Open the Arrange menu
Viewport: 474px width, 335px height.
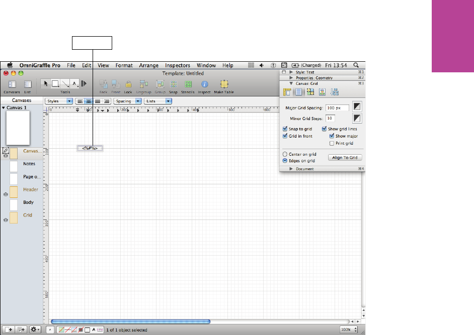coord(149,65)
